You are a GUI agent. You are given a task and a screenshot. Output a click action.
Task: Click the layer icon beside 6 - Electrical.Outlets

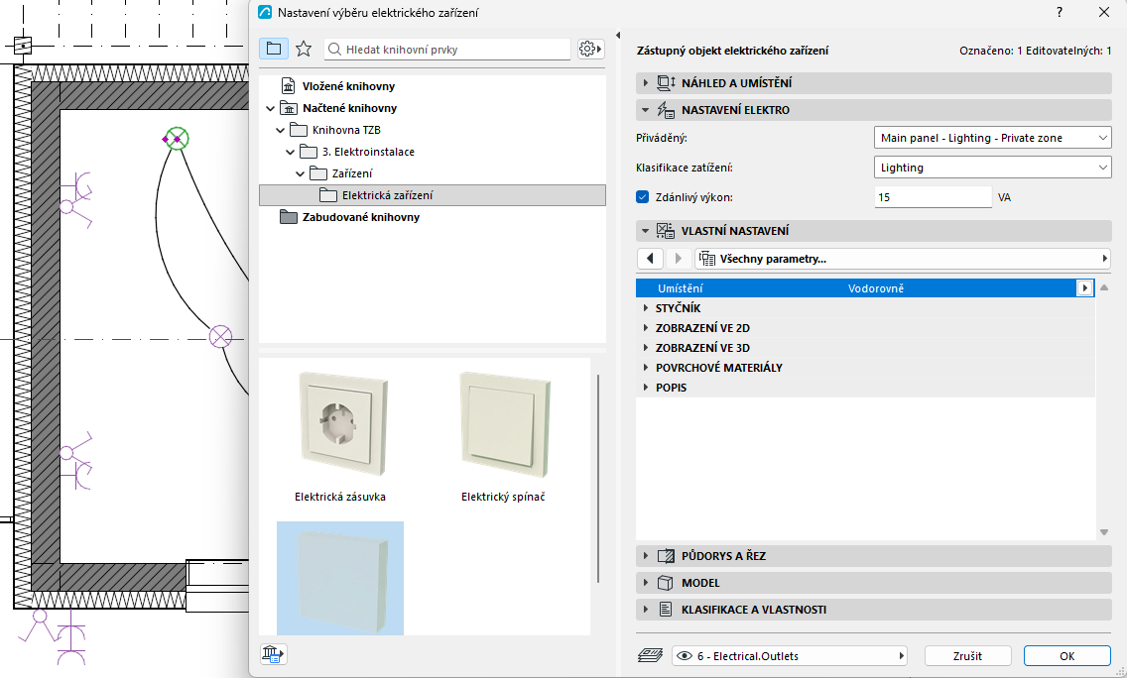651,656
